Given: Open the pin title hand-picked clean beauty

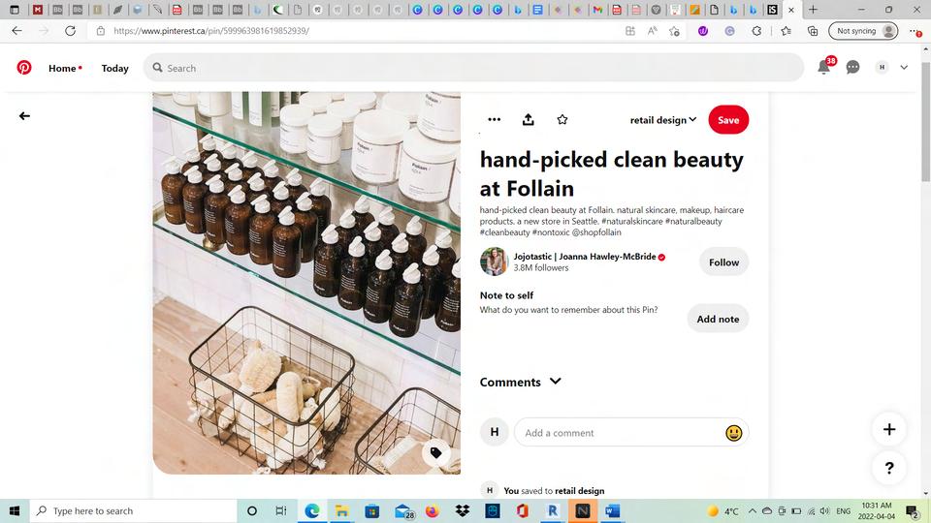Looking at the screenshot, I should tap(612, 173).
